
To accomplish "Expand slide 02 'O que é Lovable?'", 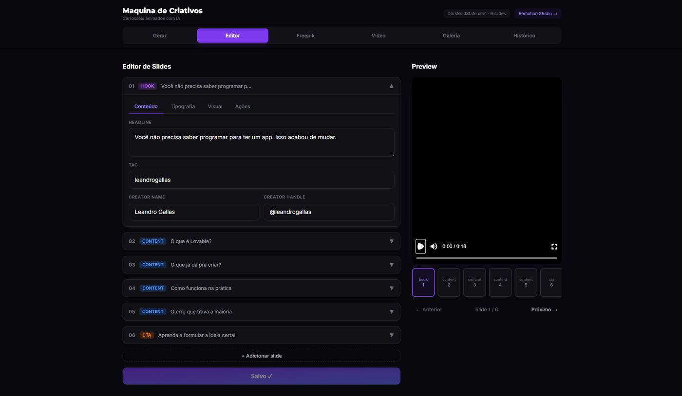I will (261, 241).
